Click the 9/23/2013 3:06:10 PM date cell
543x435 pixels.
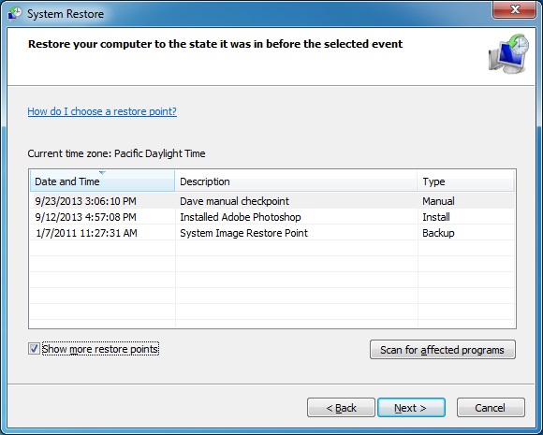85,201
